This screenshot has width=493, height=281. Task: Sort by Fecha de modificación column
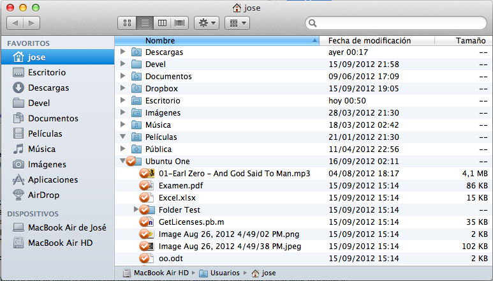[369, 40]
